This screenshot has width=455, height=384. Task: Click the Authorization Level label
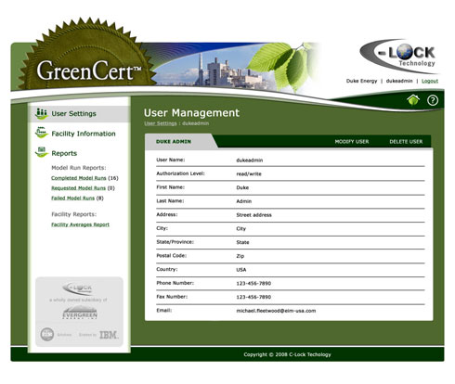point(180,173)
